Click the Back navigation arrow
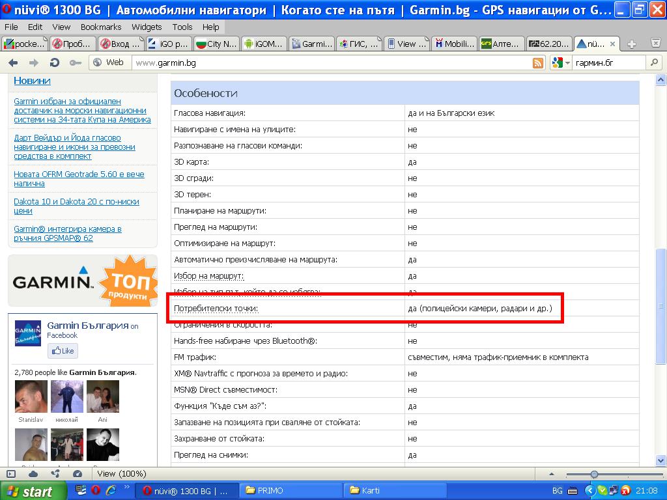Screen dimensions: 667x500 [13, 62]
